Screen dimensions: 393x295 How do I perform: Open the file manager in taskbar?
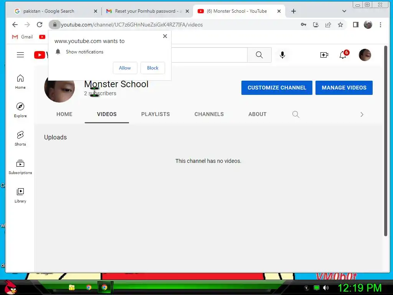pos(72,287)
